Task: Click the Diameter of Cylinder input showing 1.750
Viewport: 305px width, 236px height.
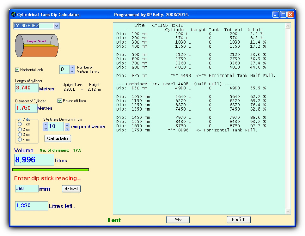Action: point(26,108)
